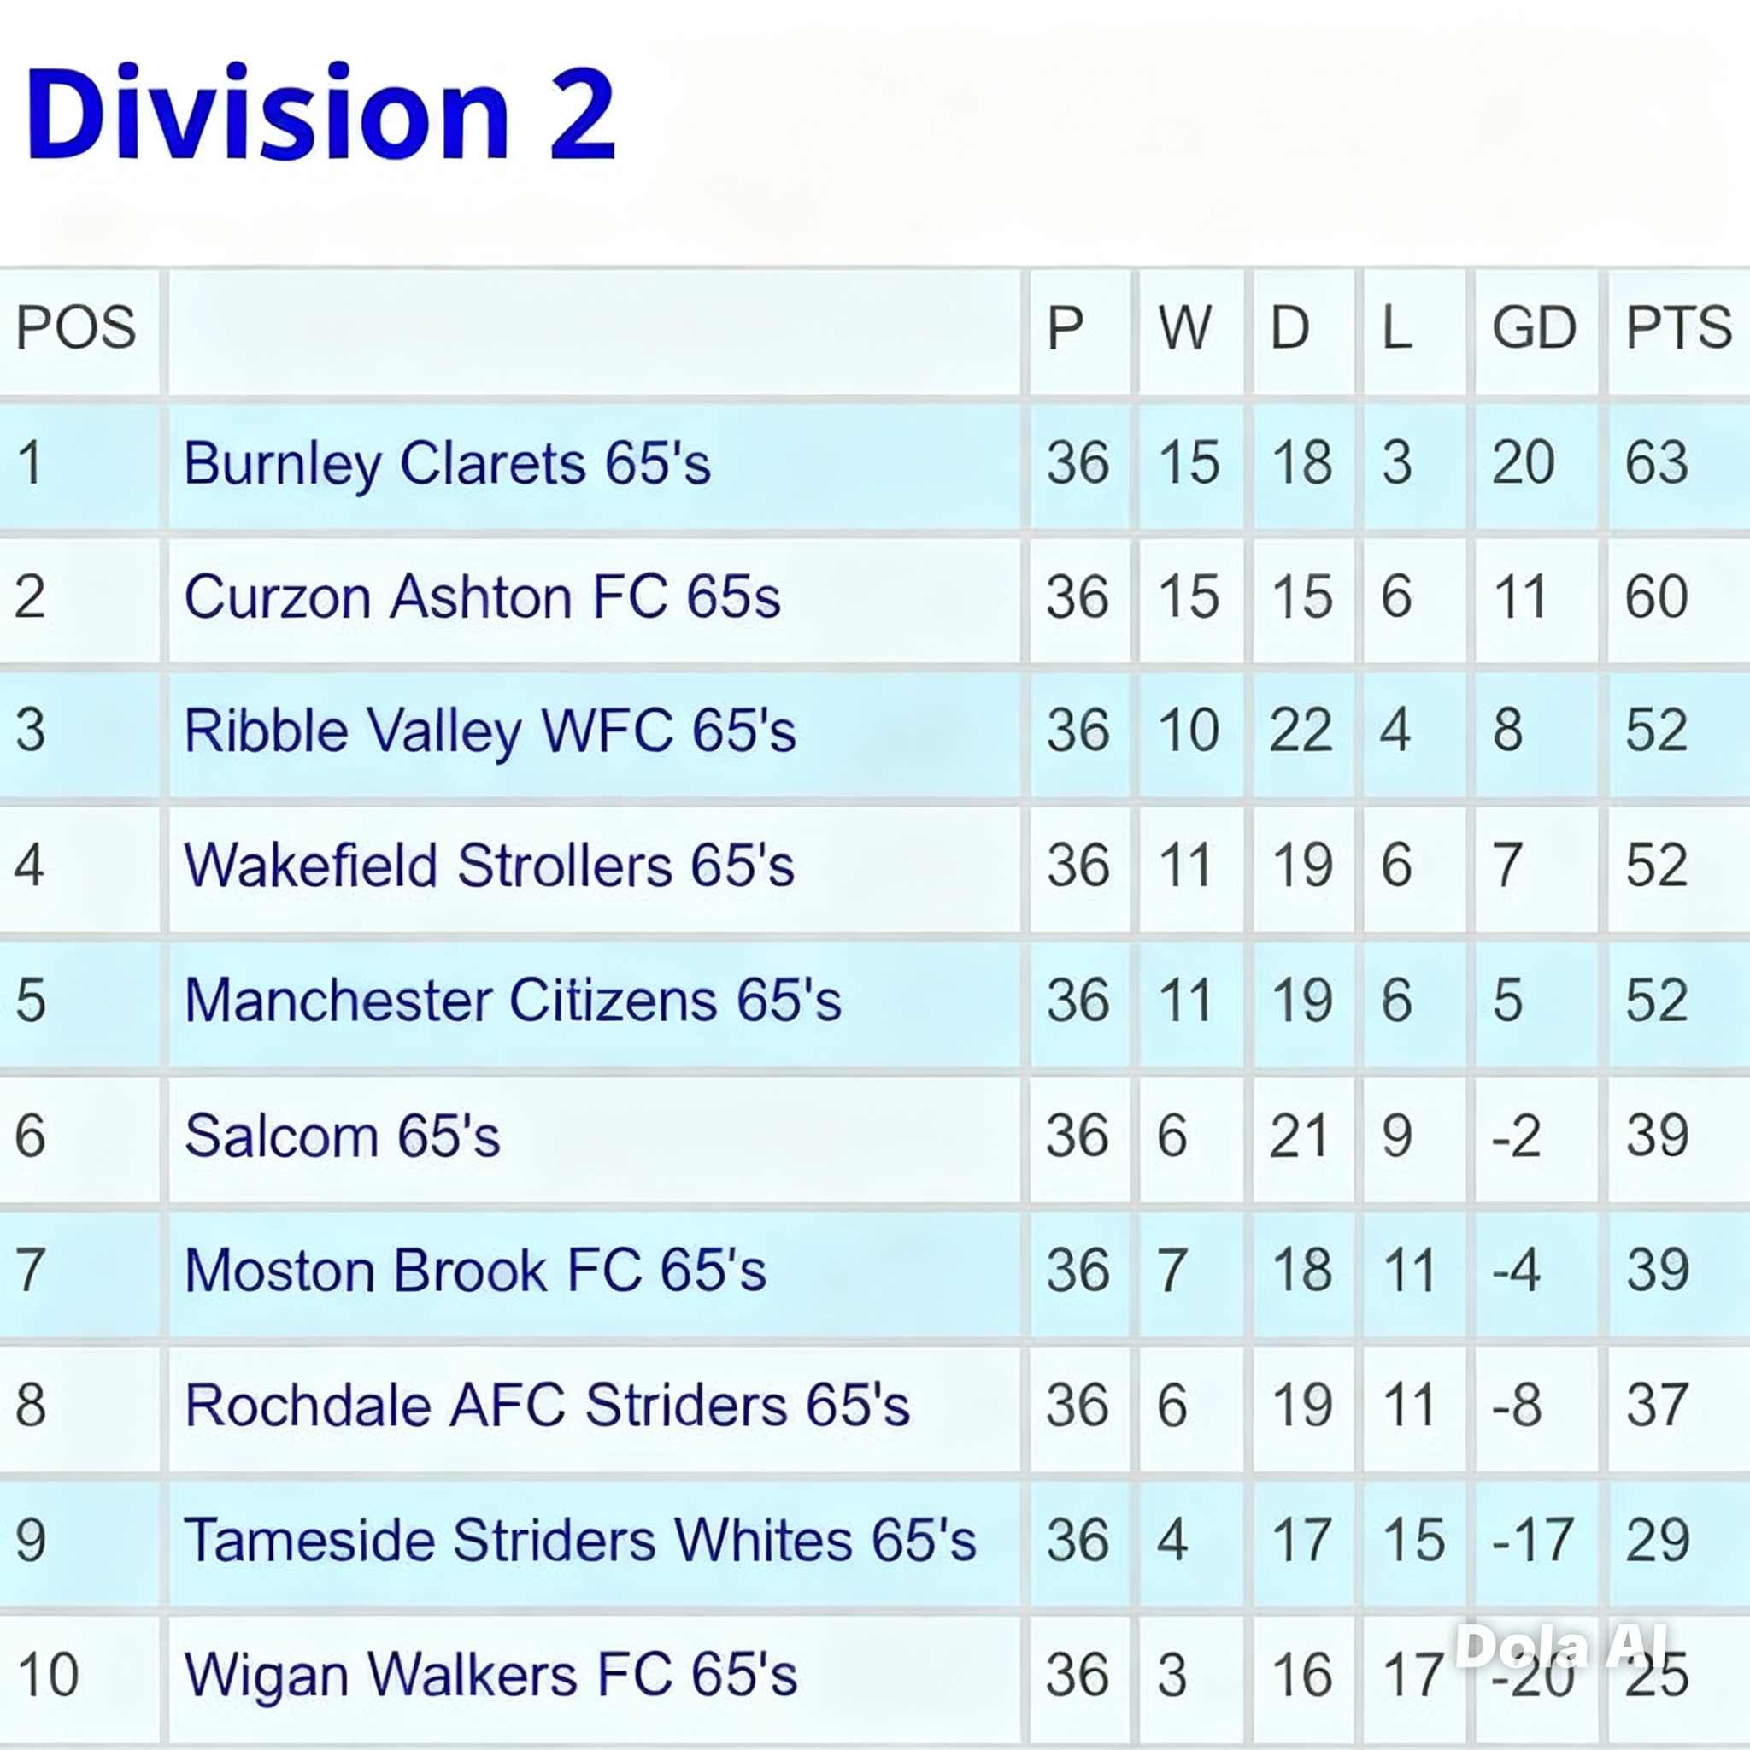Select Wigan Walkers FC 65's team
The image size is (1750, 1750).
(x=490, y=1674)
